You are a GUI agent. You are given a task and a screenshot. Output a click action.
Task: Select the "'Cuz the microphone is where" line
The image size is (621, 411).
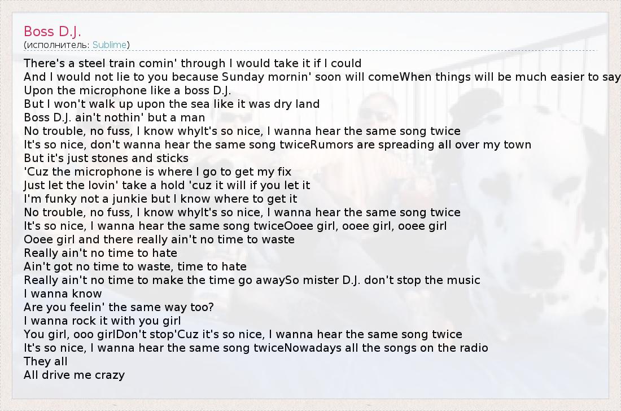point(158,172)
